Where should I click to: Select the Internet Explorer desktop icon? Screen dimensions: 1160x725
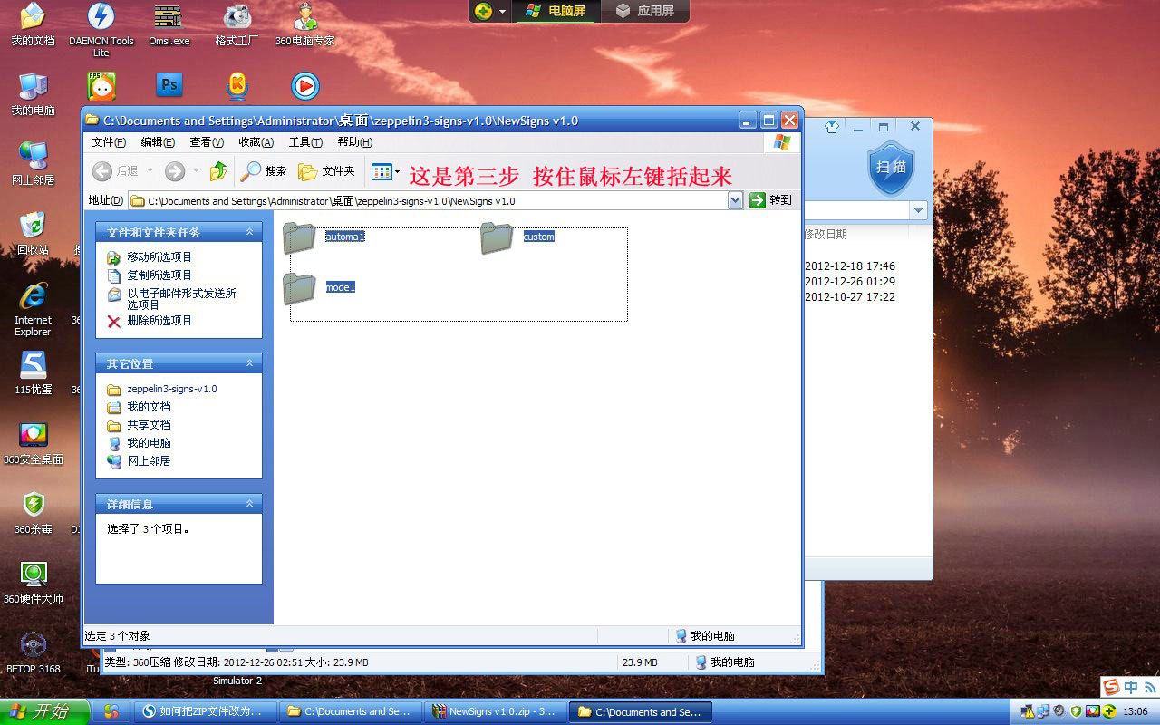point(33,309)
